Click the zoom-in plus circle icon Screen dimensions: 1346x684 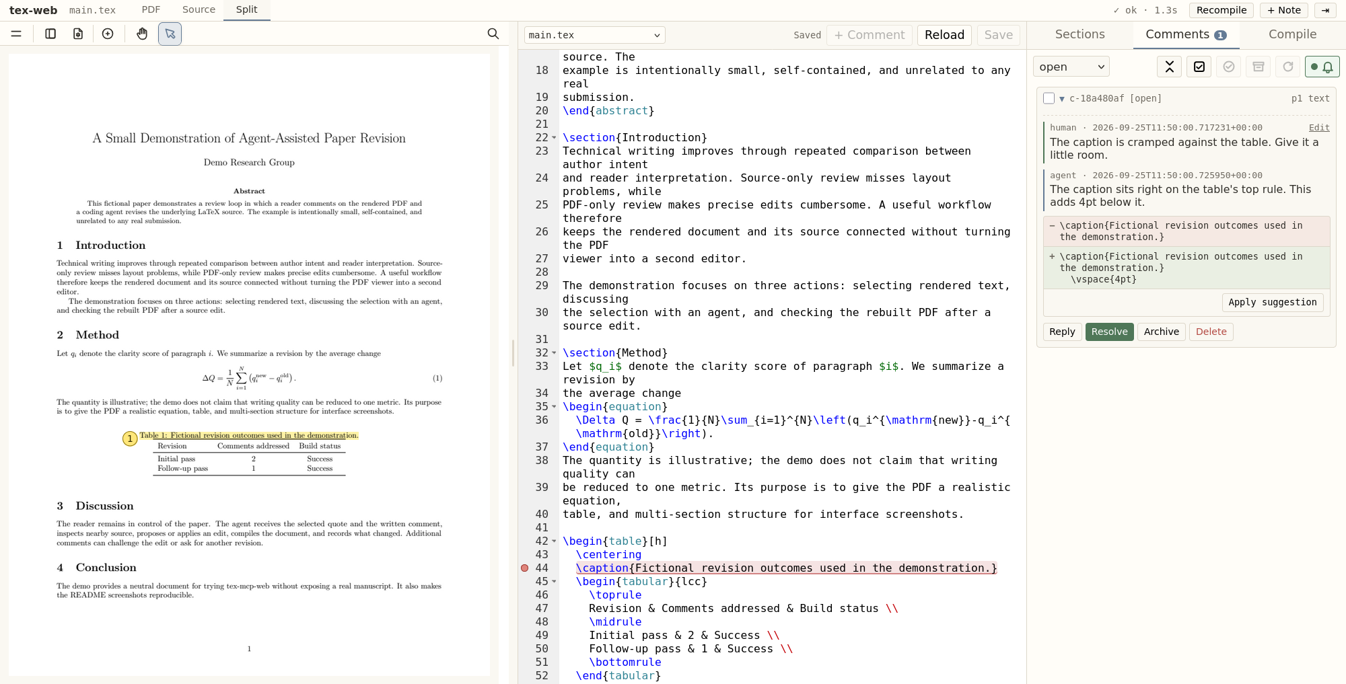pos(108,34)
